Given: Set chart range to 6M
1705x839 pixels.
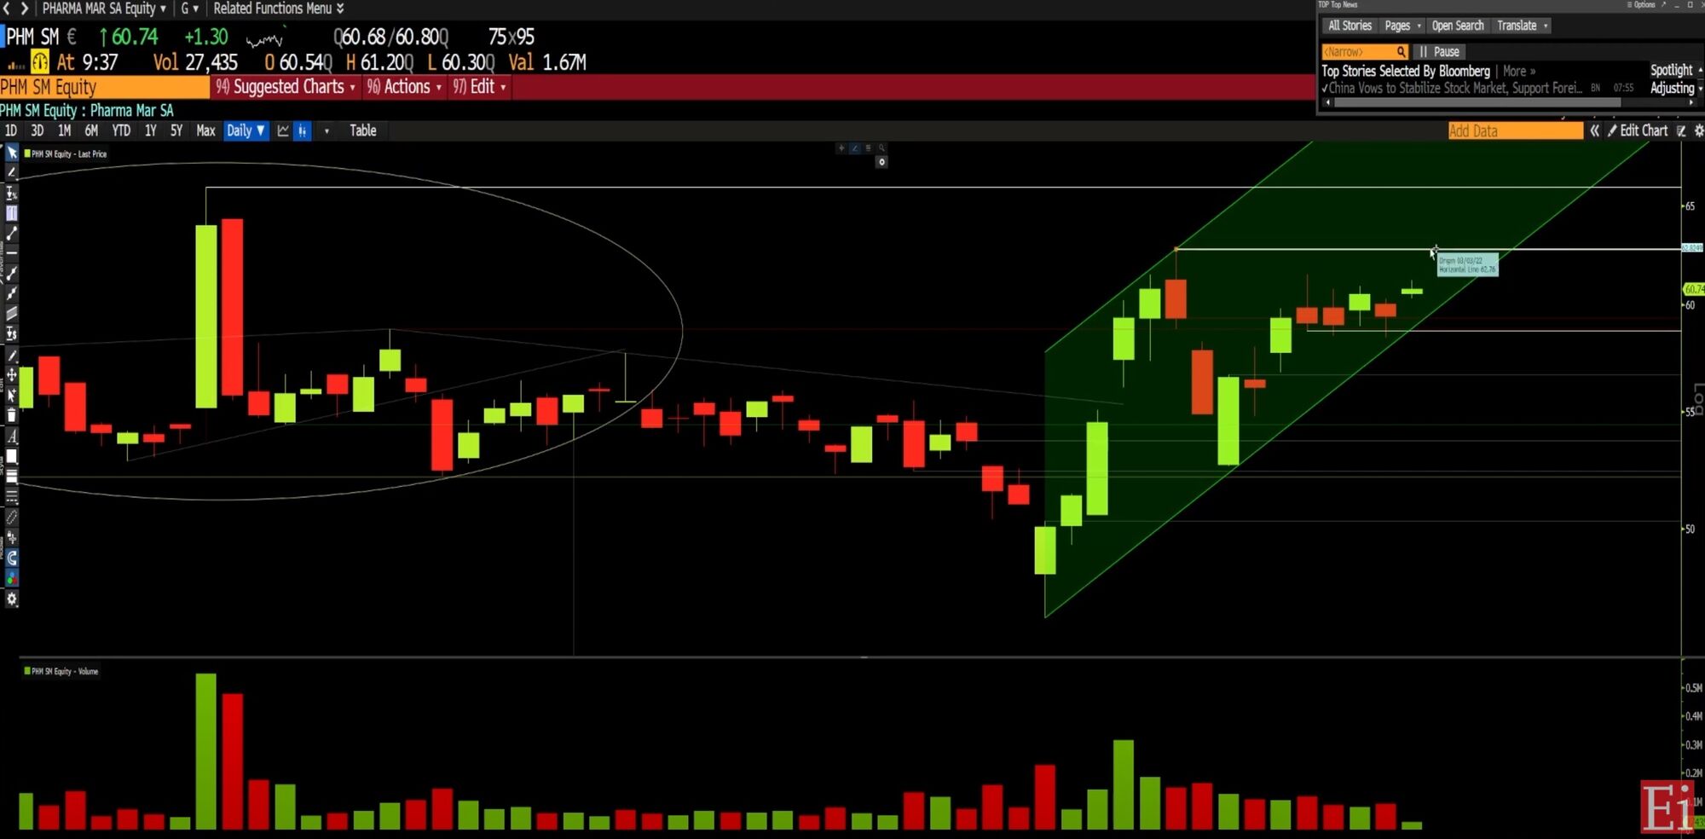Looking at the screenshot, I should click(91, 130).
